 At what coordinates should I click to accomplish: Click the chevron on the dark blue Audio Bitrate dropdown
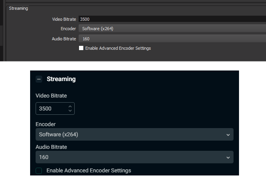tap(228, 157)
